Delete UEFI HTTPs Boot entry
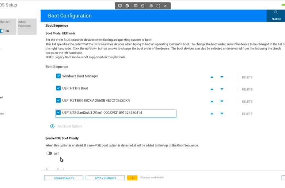The height and width of the screenshot is (188, 285). pos(247,89)
